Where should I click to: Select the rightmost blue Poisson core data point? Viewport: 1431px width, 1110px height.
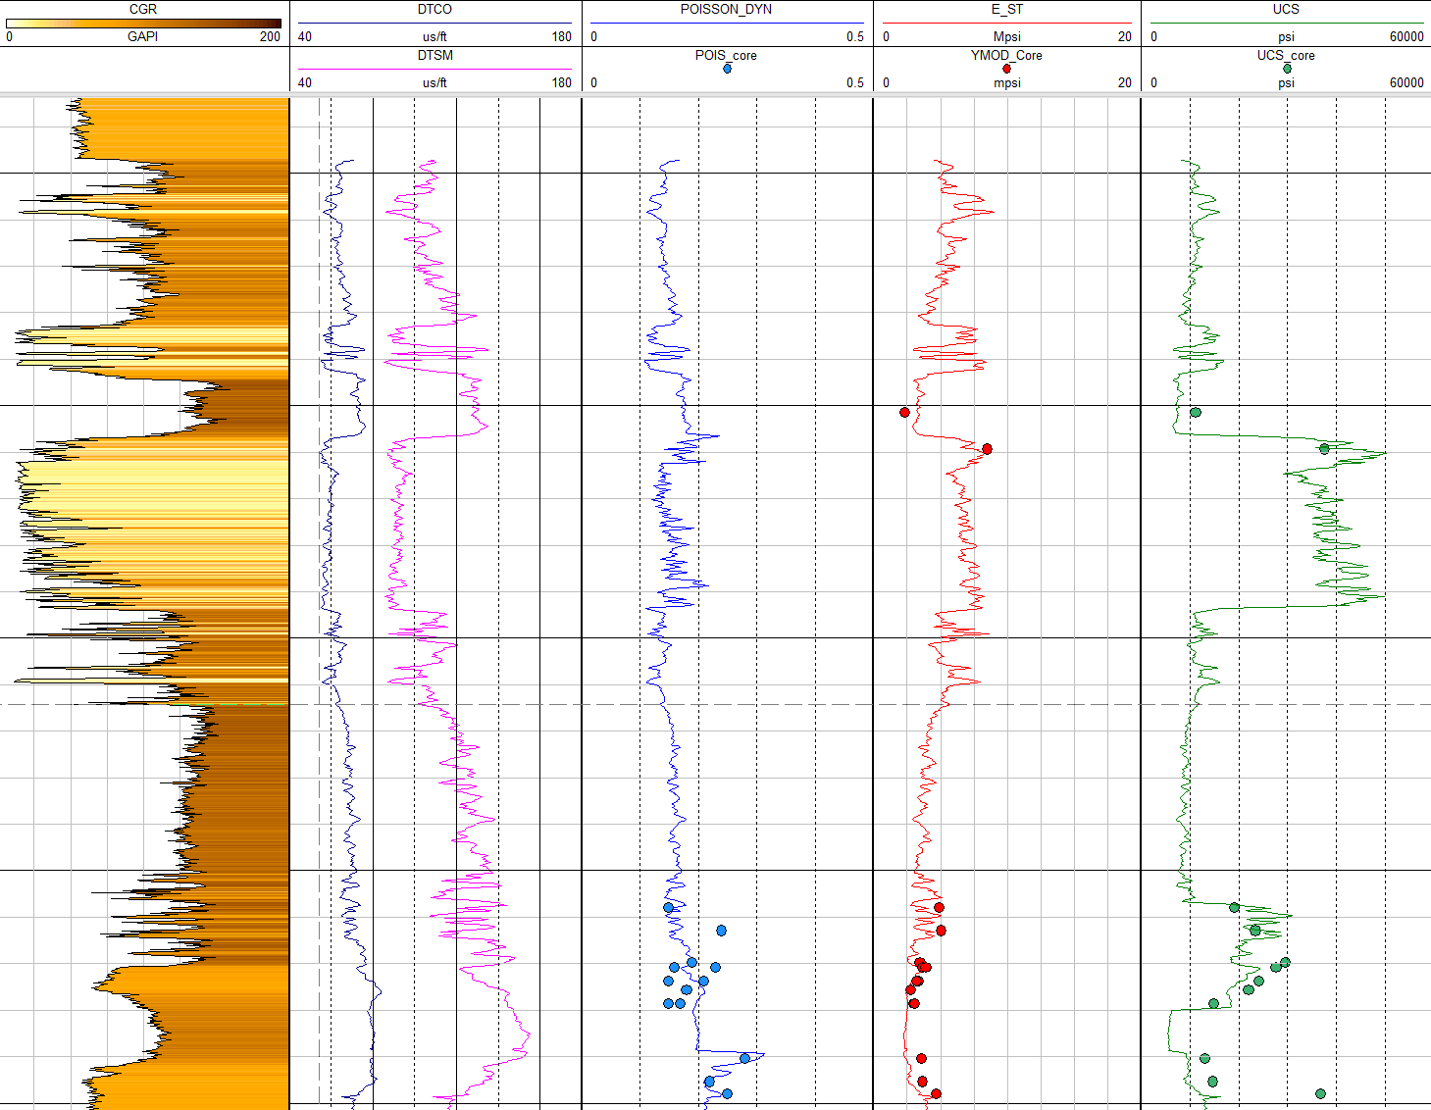point(745,1058)
